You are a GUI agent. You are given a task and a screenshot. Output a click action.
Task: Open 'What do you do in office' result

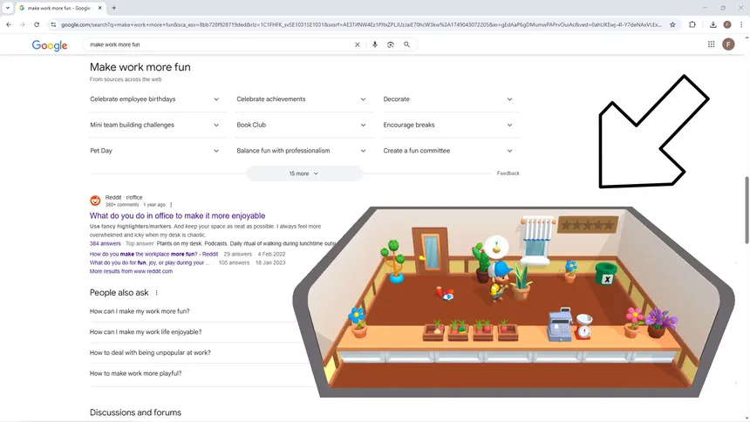tap(177, 215)
